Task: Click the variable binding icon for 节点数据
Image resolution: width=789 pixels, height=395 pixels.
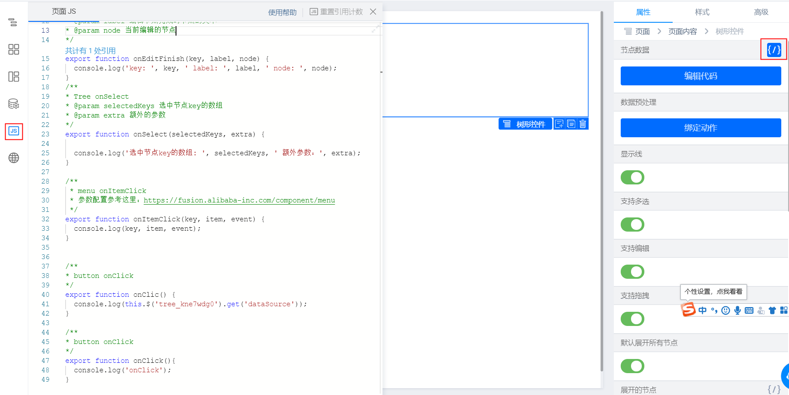Action: (x=774, y=50)
